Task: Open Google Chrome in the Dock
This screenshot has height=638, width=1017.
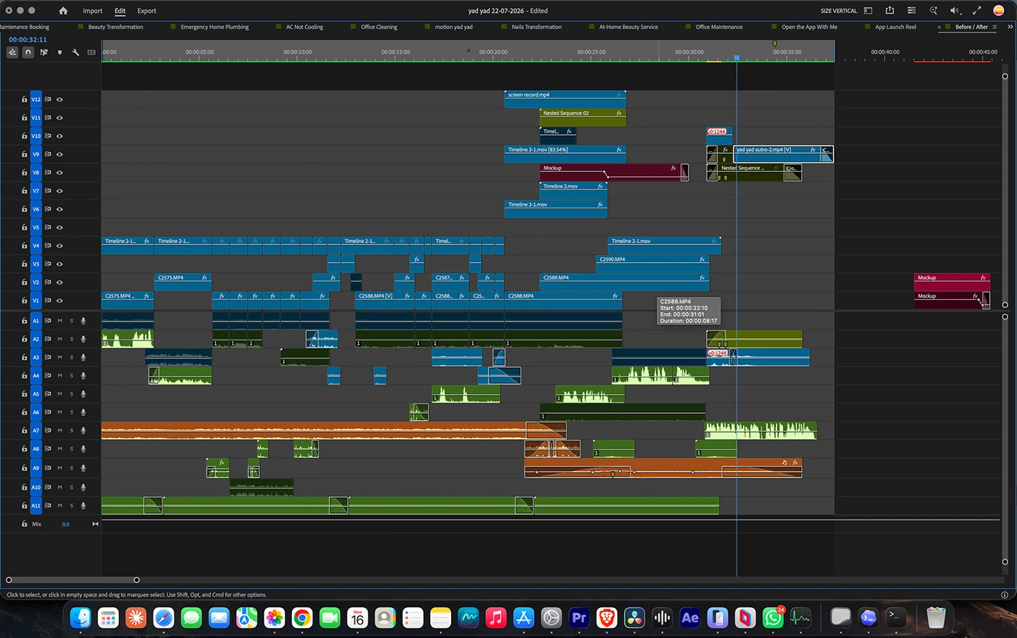Action: point(302,618)
